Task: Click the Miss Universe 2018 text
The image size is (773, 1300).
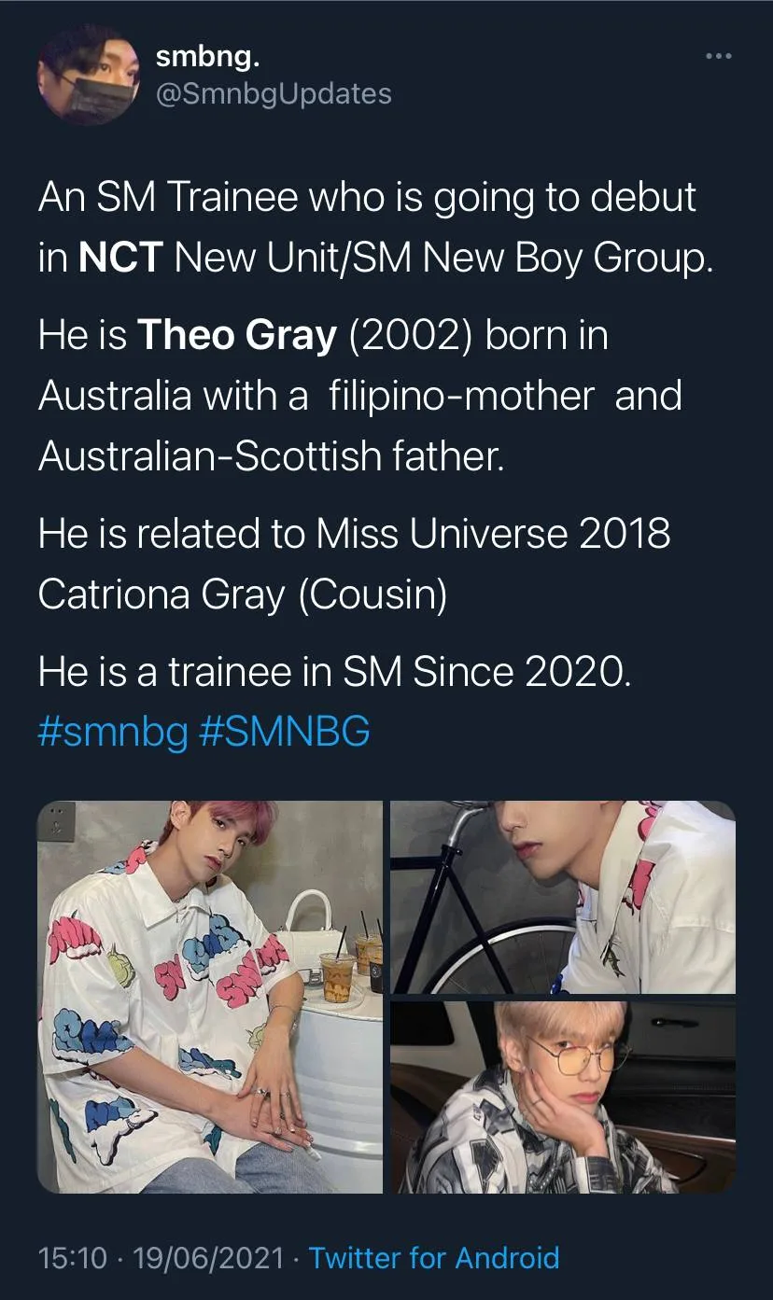Action: (493, 534)
